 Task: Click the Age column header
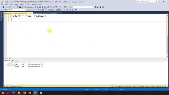(x=42, y=63)
